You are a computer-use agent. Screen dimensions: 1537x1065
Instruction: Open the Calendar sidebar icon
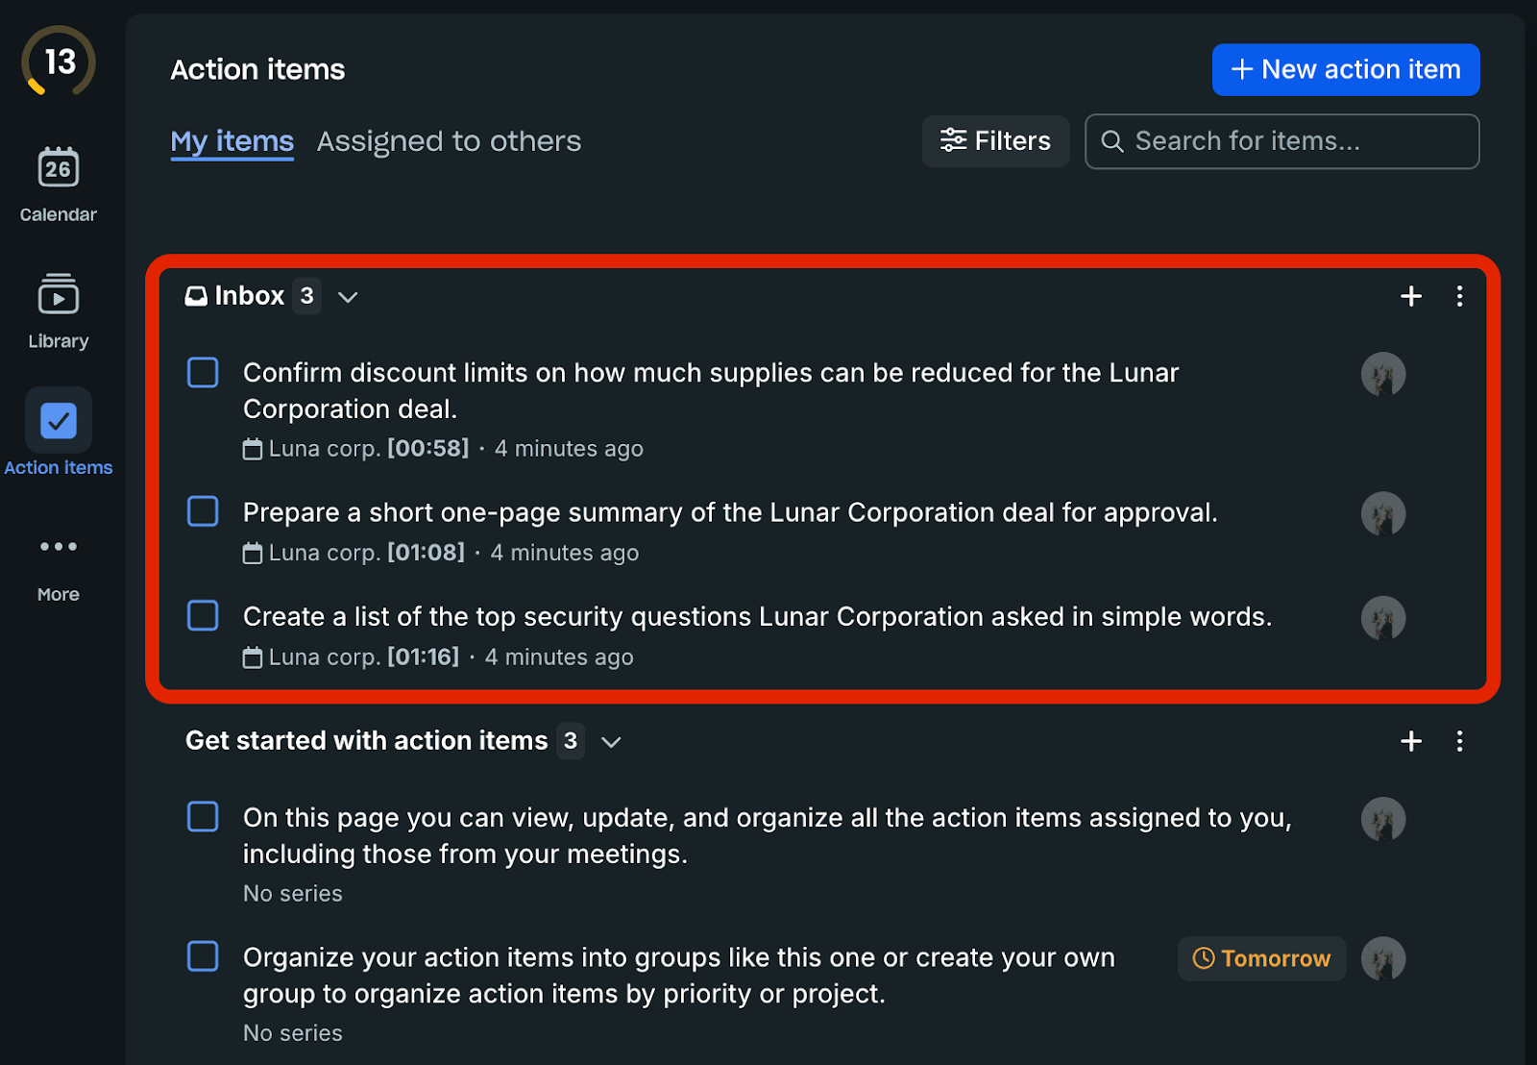click(59, 169)
